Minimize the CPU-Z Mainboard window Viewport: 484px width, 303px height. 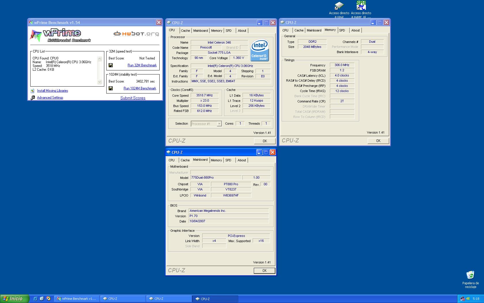tap(259, 152)
